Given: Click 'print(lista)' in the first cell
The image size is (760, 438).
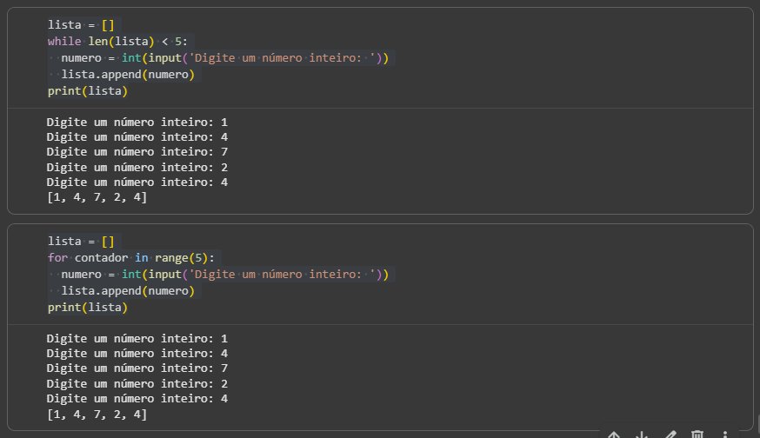Looking at the screenshot, I should [88, 91].
